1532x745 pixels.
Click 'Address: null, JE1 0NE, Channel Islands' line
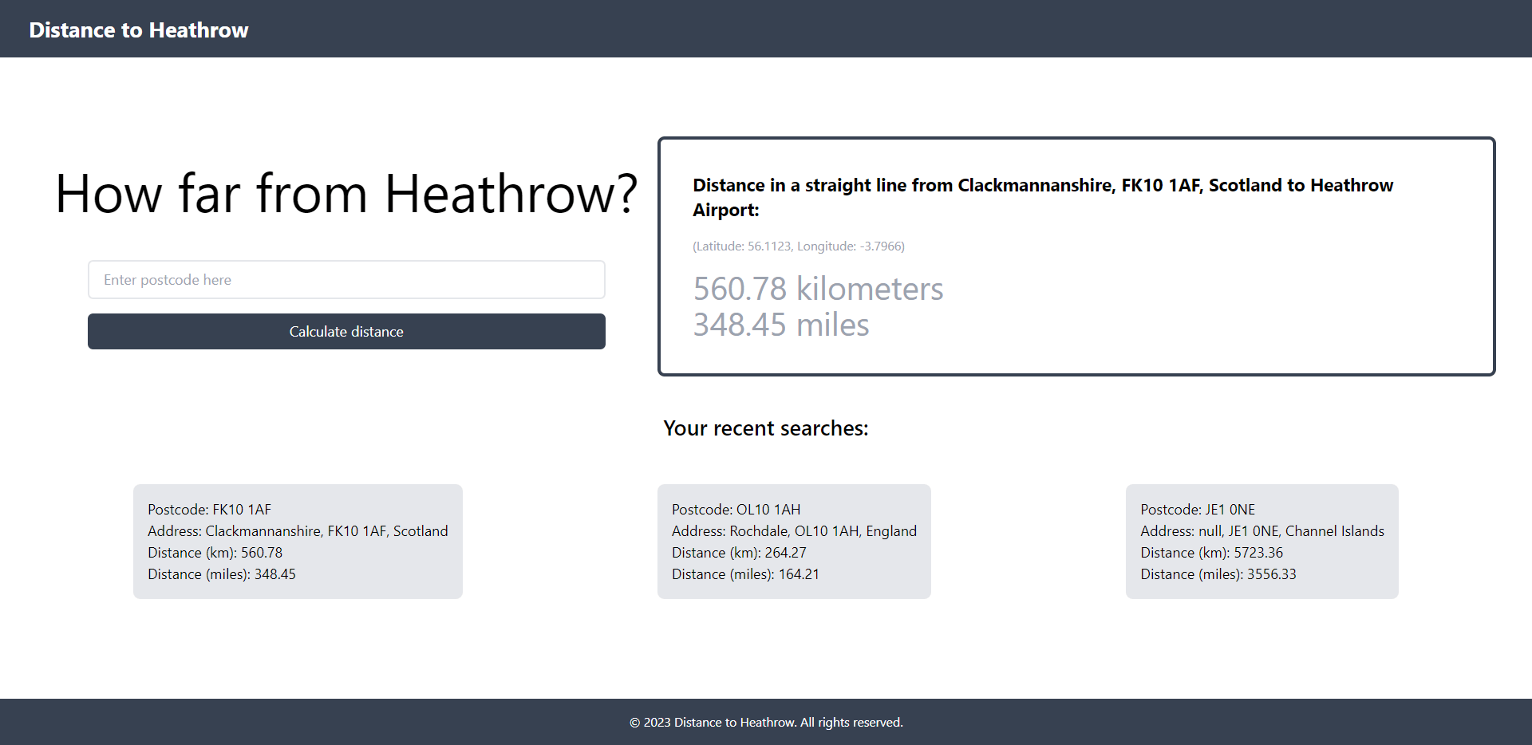click(1262, 531)
